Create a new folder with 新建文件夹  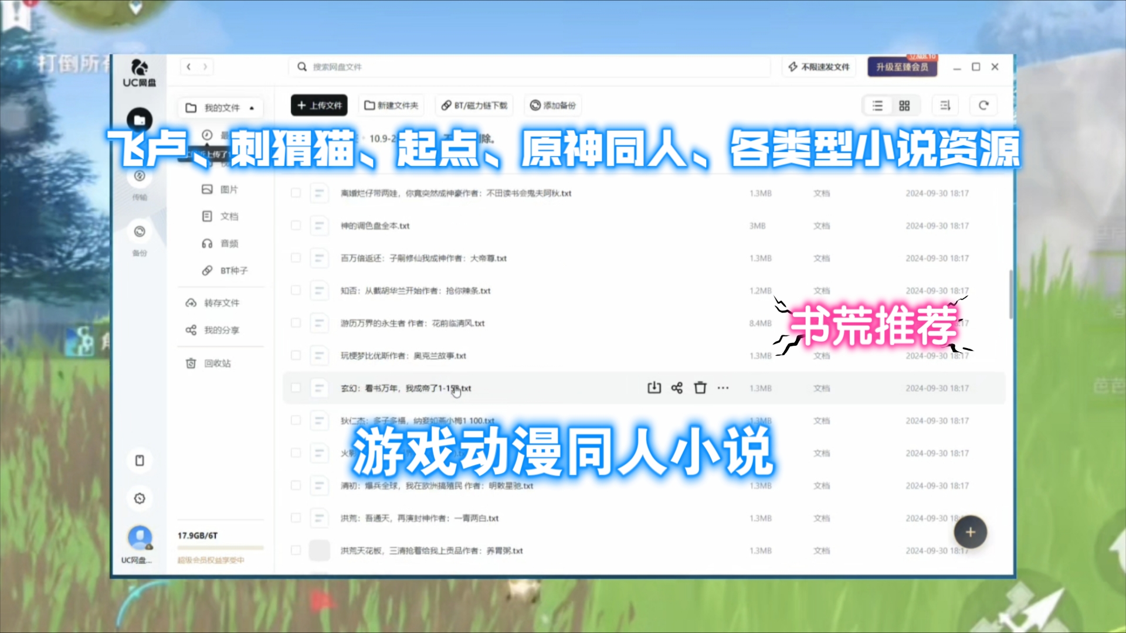[391, 105]
